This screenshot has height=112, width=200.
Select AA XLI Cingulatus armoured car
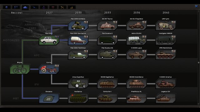(137, 26)
